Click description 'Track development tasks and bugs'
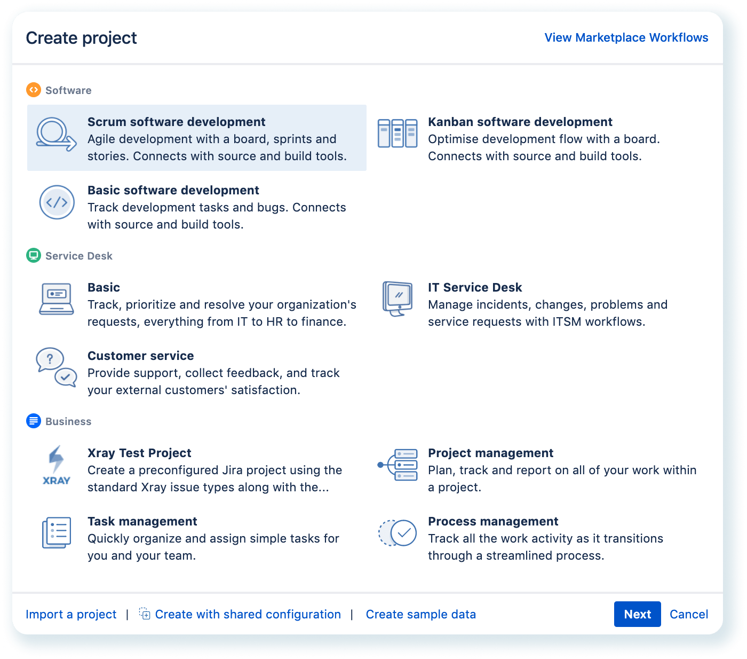The height and width of the screenshot is (659, 747). (217, 216)
